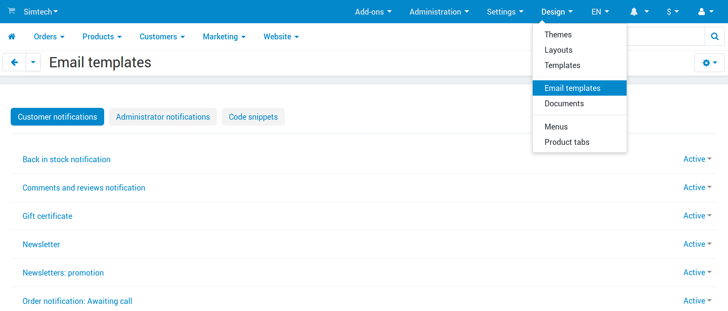Open the Add-ons menu
The width and height of the screenshot is (728, 311).
click(x=373, y=12)
